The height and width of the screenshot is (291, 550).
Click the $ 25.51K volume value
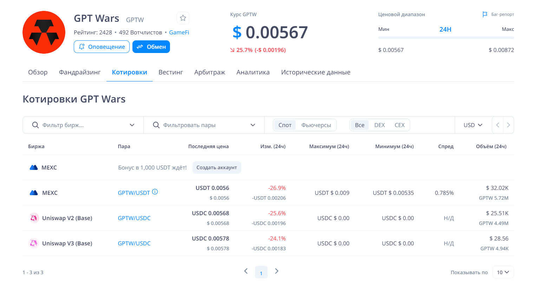(497, 213)
